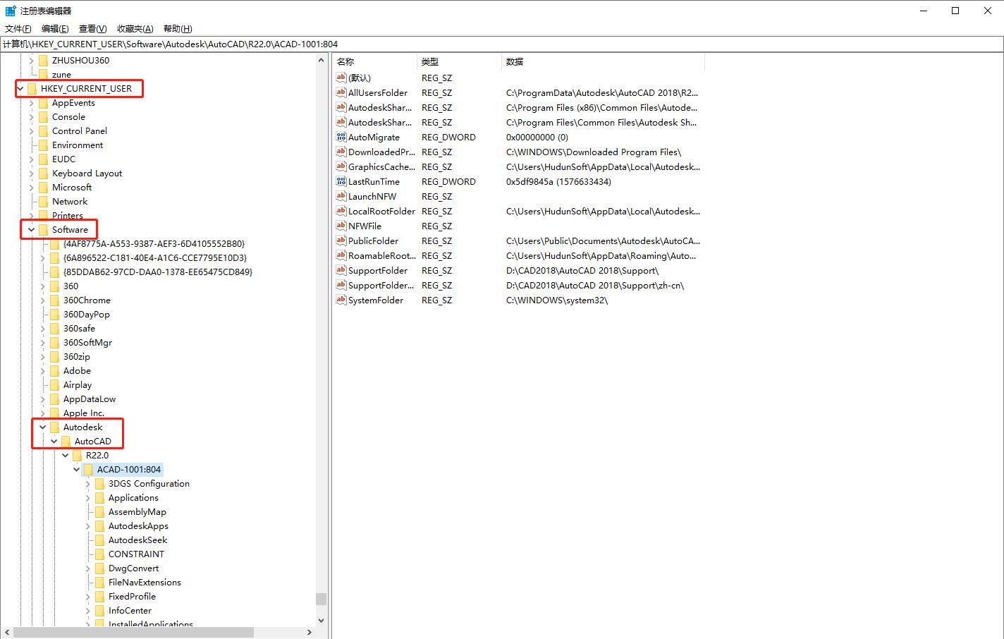Image resolution: width=1004 pixels, height=639 pixels.
Task: Click the folder icon next to Autodesk
Action: (54, 427)
